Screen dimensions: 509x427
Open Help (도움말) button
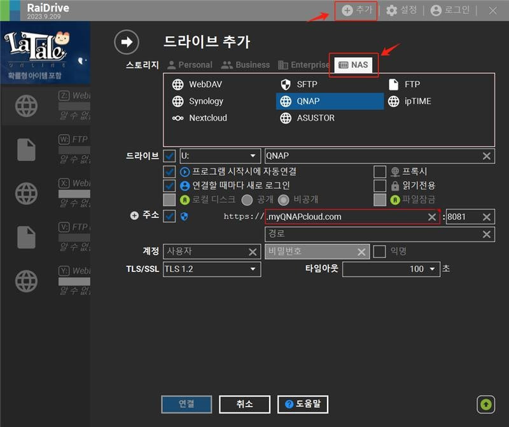click(x=303, y=404)
